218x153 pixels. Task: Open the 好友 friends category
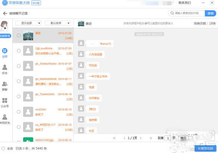click(5, 69)
